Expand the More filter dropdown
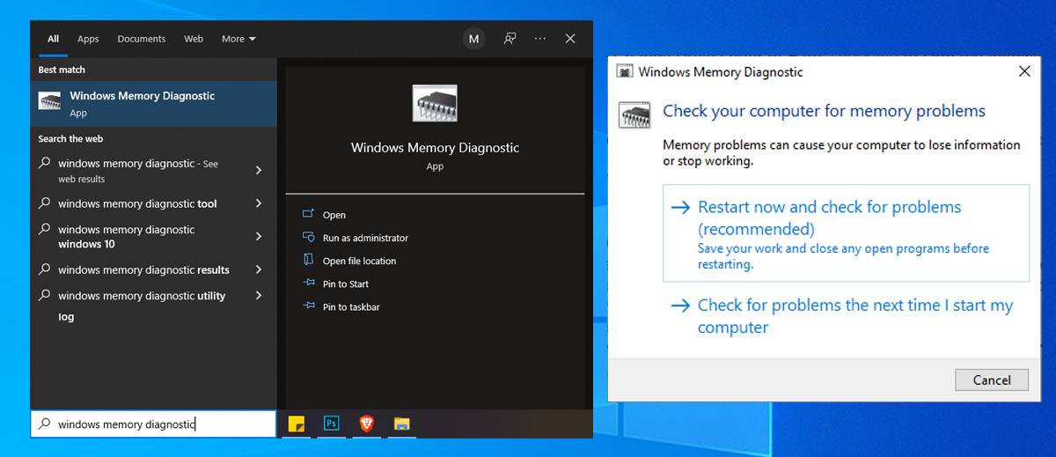This screenshot has width=1056, height=457. (238, 39)
